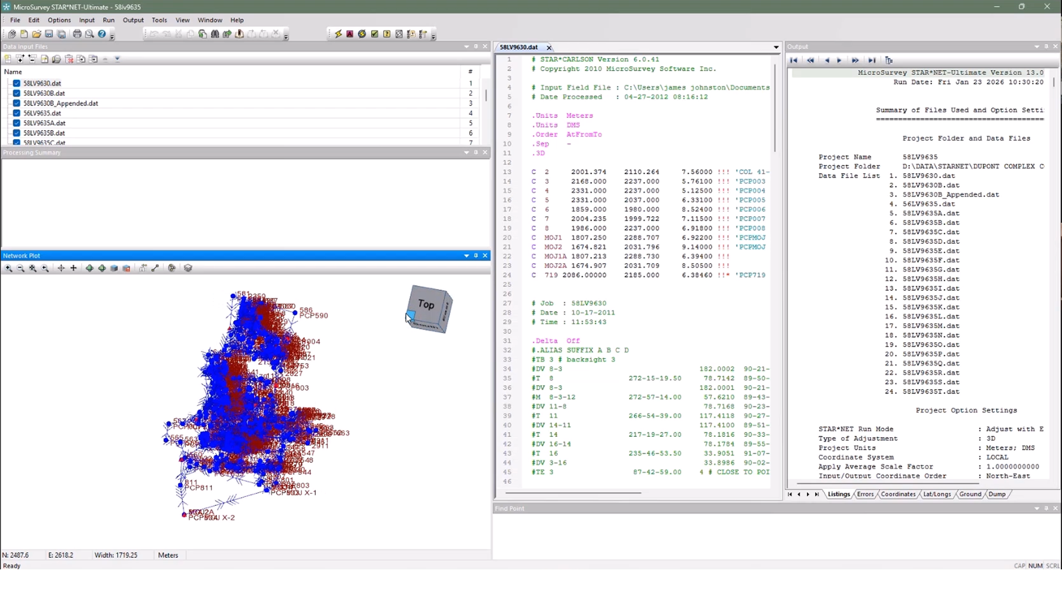Viewport: 1062px width, 597px height.
Task: Click the blue Help icon in the standard toolbar
Action: click(x=102, y=34)
